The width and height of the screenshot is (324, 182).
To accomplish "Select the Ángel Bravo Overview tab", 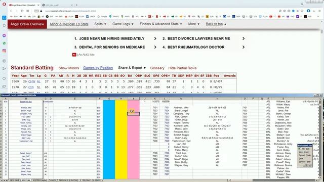I will point(27,24).
